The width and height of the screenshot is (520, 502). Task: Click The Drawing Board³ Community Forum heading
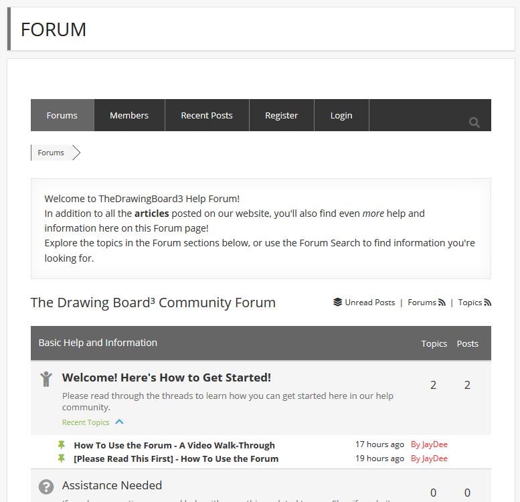point(153,303)
